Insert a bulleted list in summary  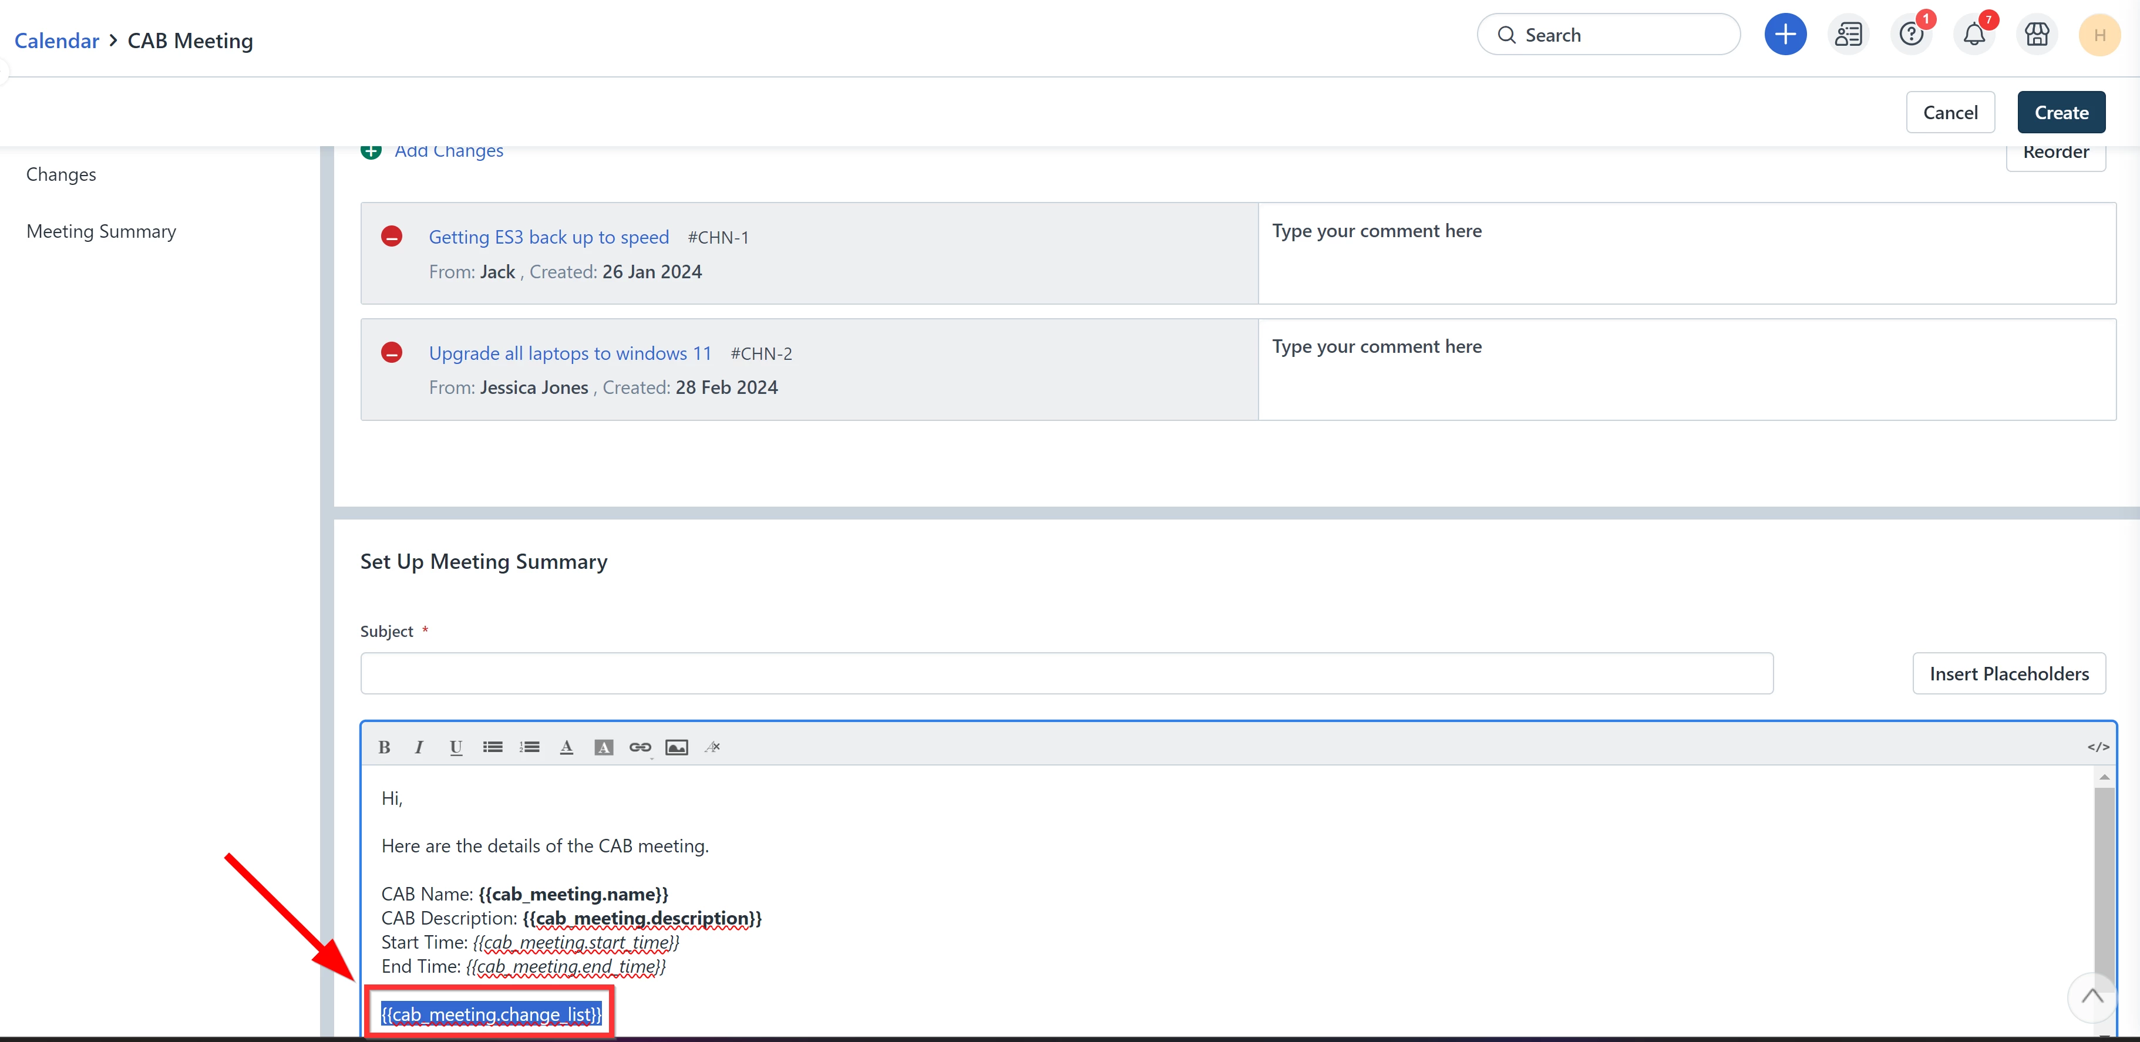(x=493, y=747)
